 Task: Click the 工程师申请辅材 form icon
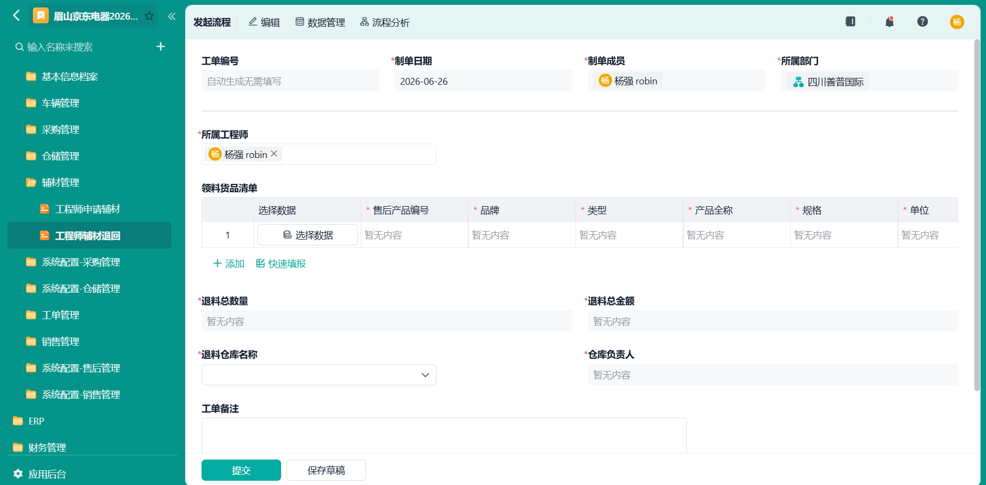click(45, 209)
